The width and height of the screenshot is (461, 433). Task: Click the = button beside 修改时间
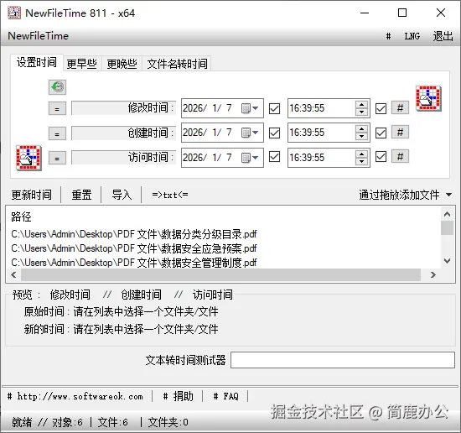(x=57, y=108)
